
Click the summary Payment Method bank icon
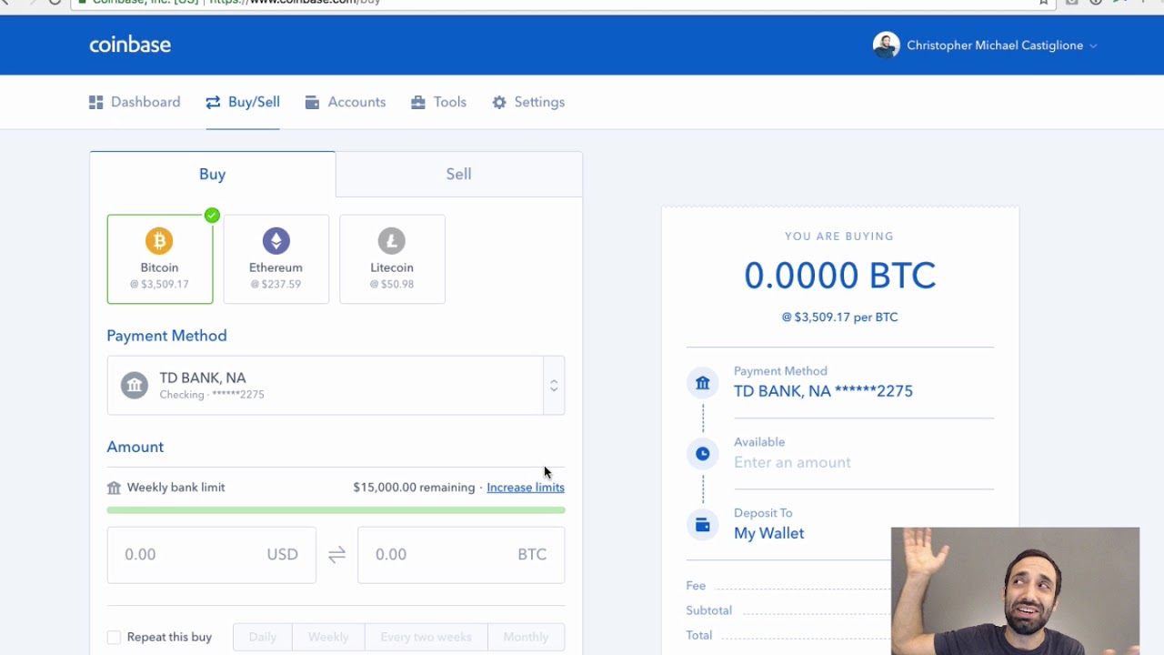pyautogui.click(x=703, y=383)
